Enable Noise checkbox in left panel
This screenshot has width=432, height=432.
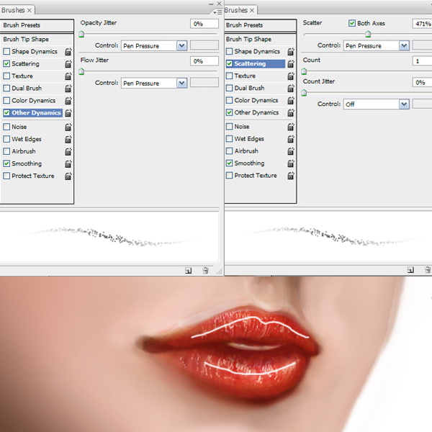click(6, 127)
